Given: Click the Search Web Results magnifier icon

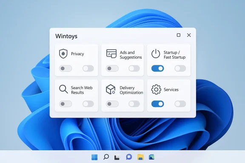Looking at the screenshot, I should point(63,89).
